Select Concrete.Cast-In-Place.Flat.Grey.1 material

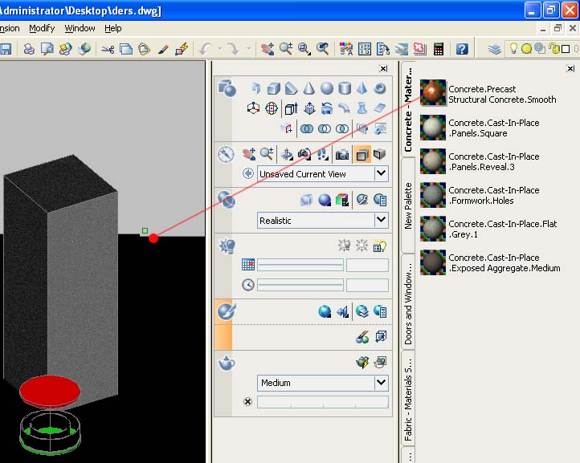pyautogui.click(x=434, y=229)
